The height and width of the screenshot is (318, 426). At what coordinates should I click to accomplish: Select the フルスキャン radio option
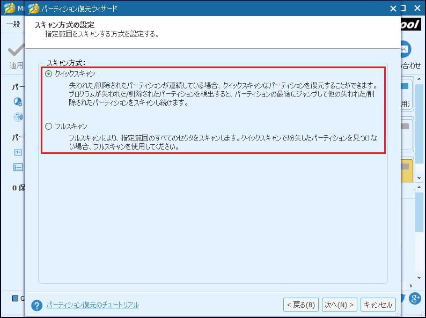coord(49,126)
